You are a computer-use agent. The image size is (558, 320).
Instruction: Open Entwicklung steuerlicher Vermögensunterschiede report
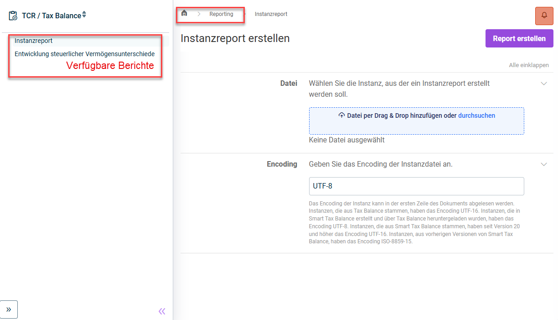tap(84, 54)
